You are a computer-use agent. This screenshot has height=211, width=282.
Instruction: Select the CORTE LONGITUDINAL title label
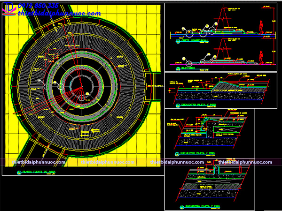(x=197, y=41)
